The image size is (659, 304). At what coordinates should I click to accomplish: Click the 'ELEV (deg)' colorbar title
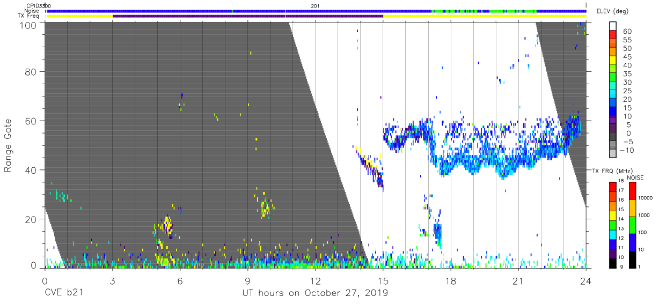pyautogui.click(x=612, y=11)
